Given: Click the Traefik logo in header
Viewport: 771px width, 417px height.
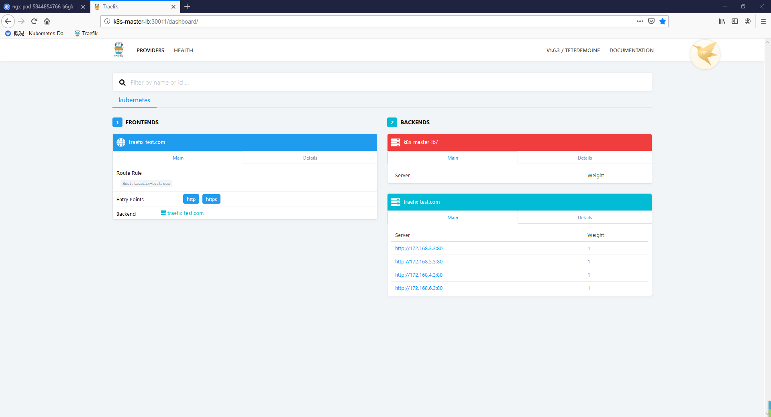Looking at the screenshot, I should pos(119,50).
